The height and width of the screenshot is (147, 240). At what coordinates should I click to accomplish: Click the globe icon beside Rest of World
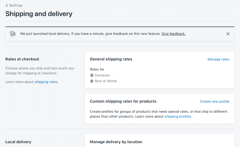(x=92, y=81)
